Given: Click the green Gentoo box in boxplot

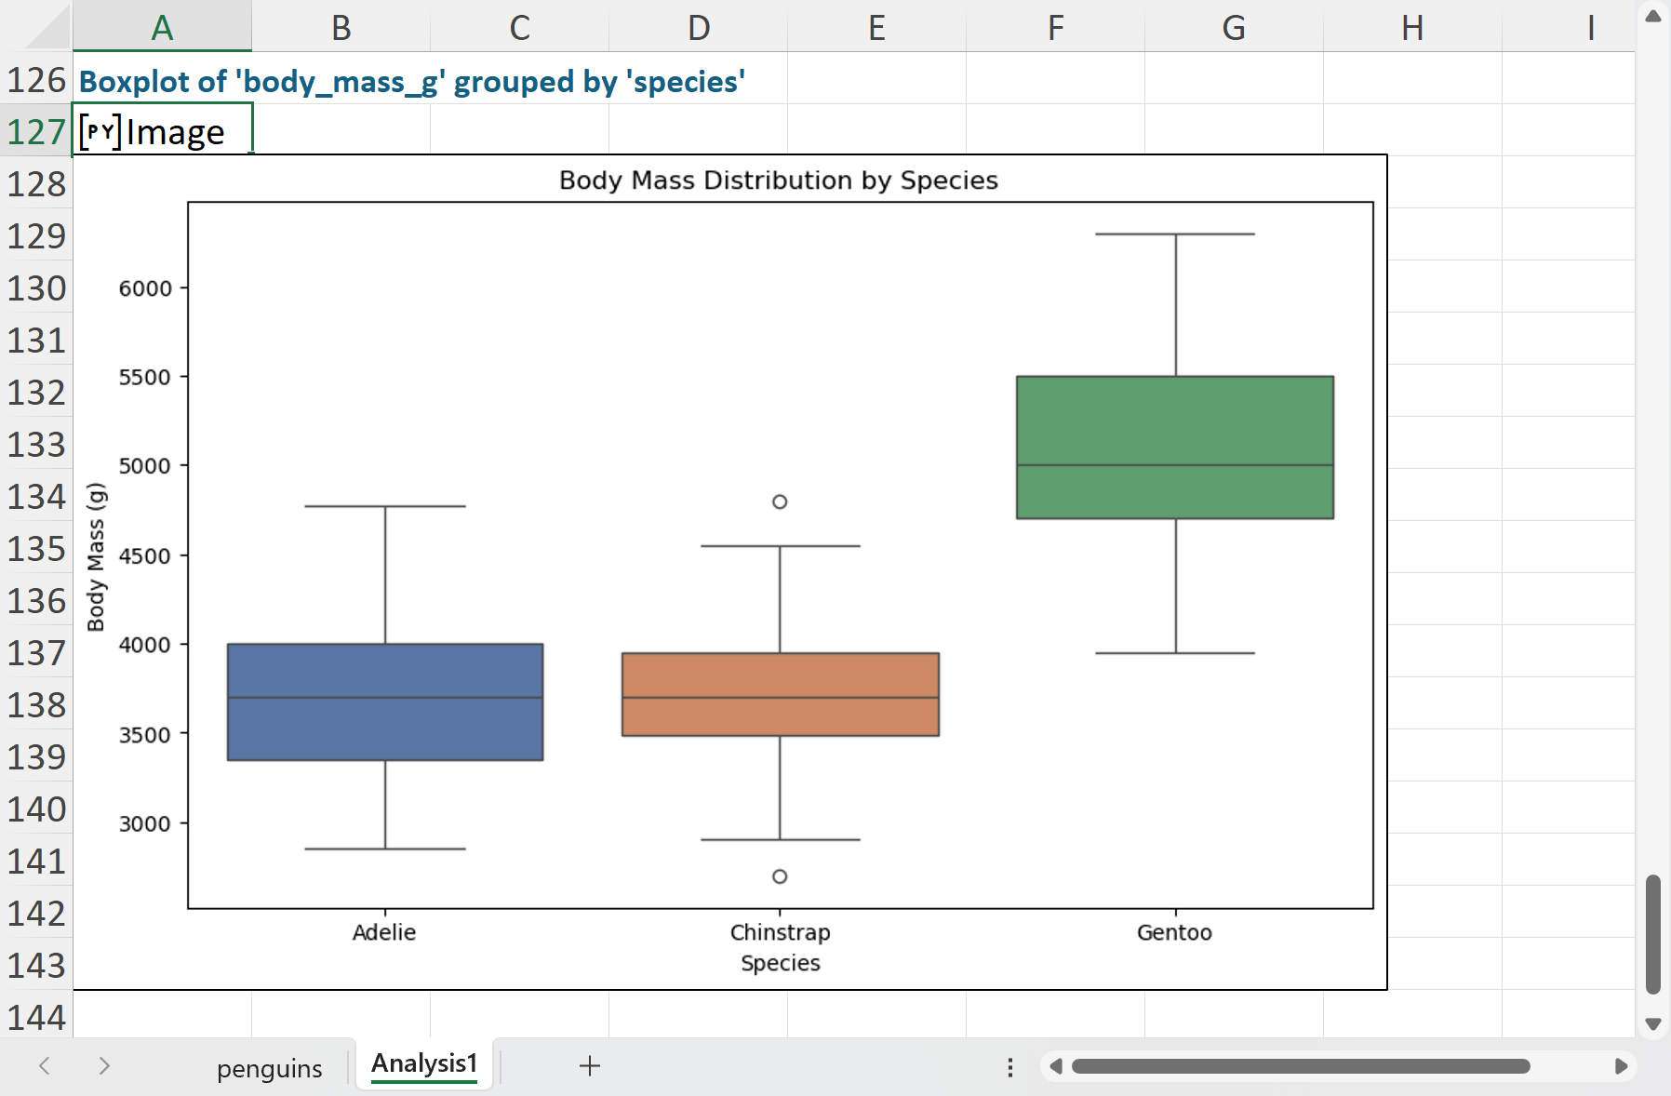Looking at the screenshot, I should (1175, 447).
